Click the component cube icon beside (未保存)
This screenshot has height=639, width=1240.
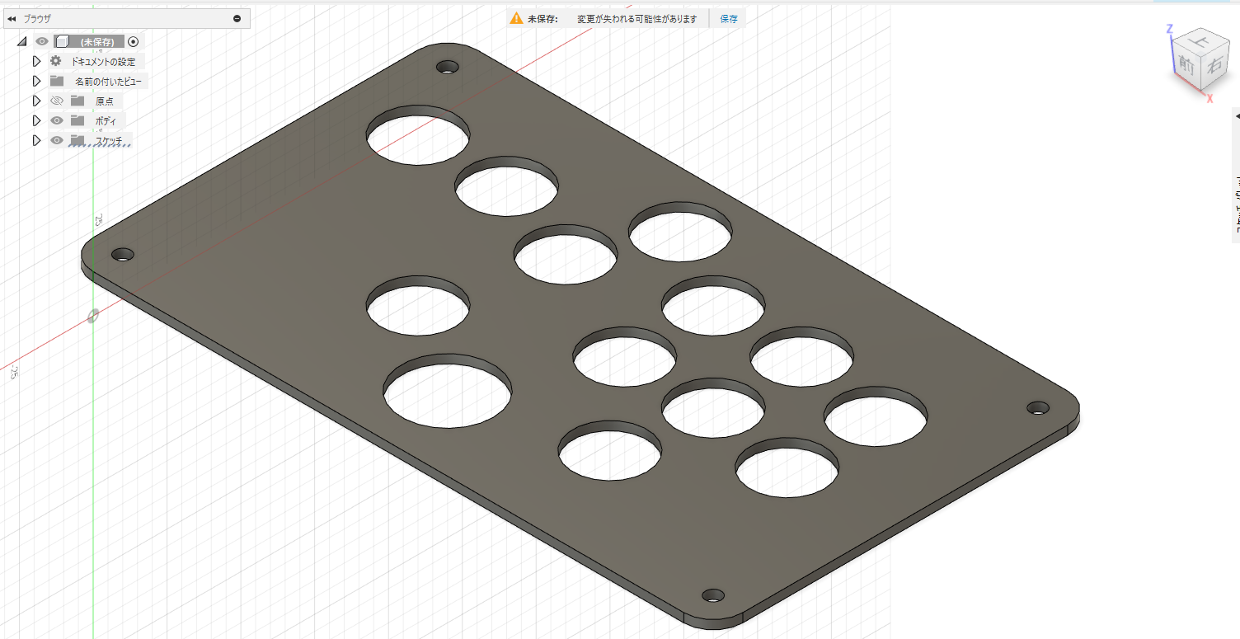pyautogui.click(x=62, y=41)
